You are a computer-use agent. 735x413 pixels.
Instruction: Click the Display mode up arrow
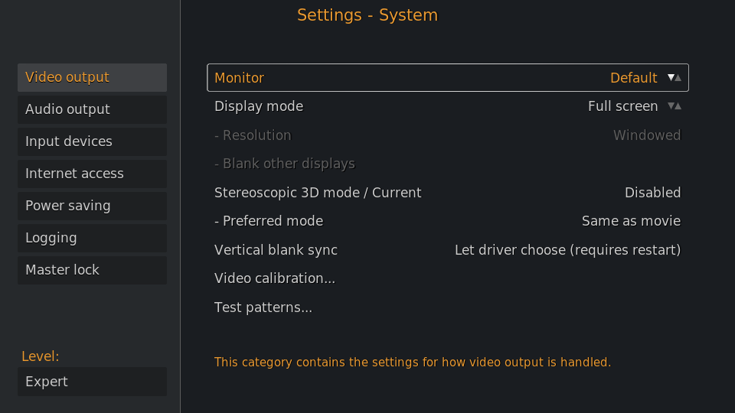(x=678, y=106)
